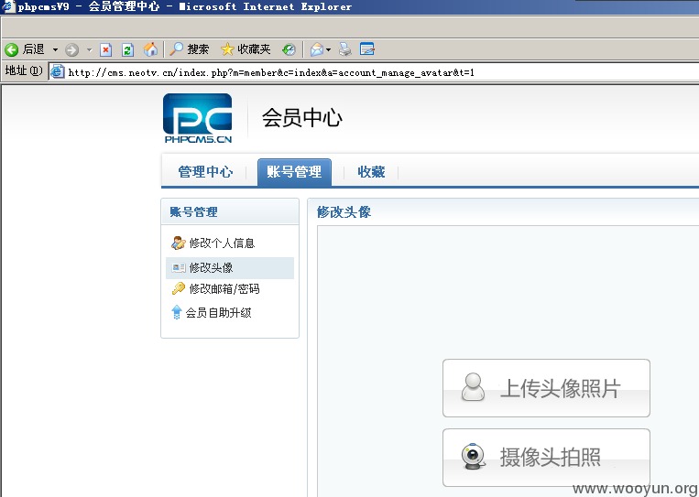Click the 账号管理 sidebar heading
This screenshot has width=699, height=497.
193,212
